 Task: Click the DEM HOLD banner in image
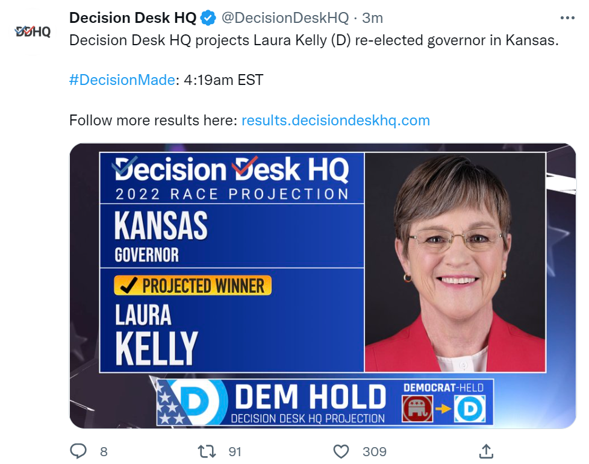click(x=325, y=402)
